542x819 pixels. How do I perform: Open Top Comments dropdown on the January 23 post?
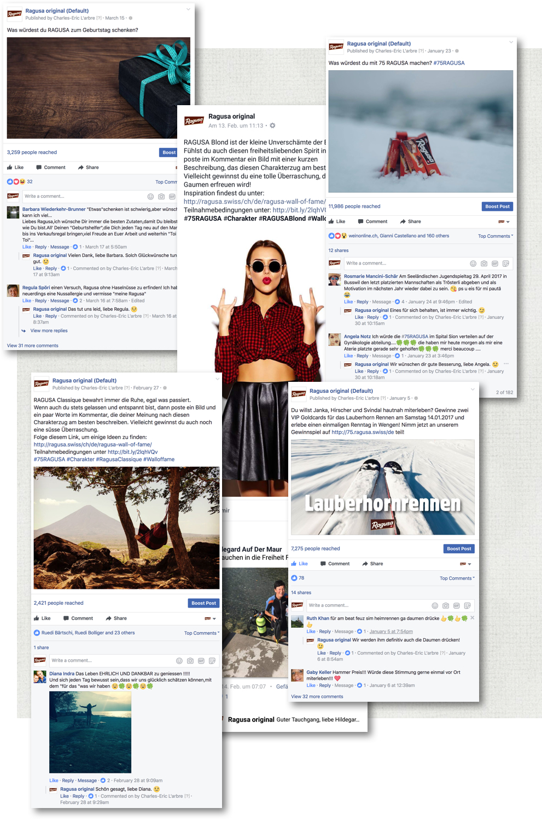tap(496, 236)
